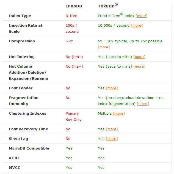Open the Fast Recovery Time [more] link
174x174 pixels.
(x=112, y=129)
